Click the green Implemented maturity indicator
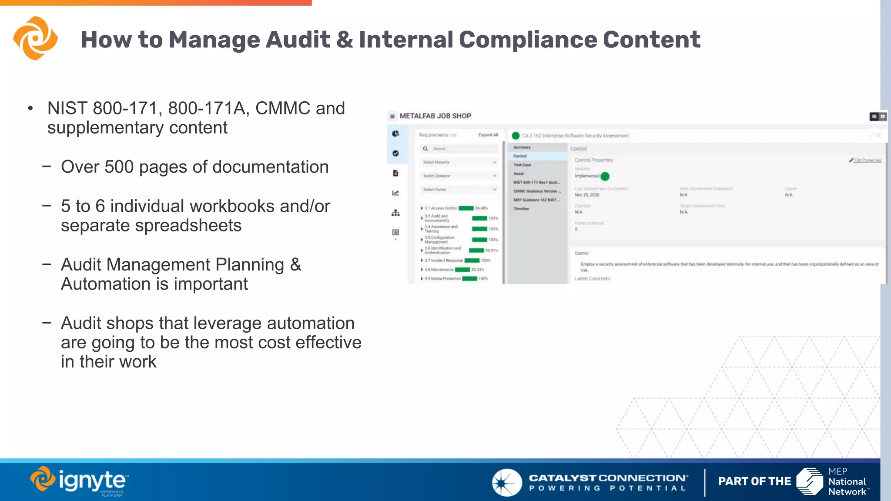Viewport: 891px width, 501px height. [605, 176]
